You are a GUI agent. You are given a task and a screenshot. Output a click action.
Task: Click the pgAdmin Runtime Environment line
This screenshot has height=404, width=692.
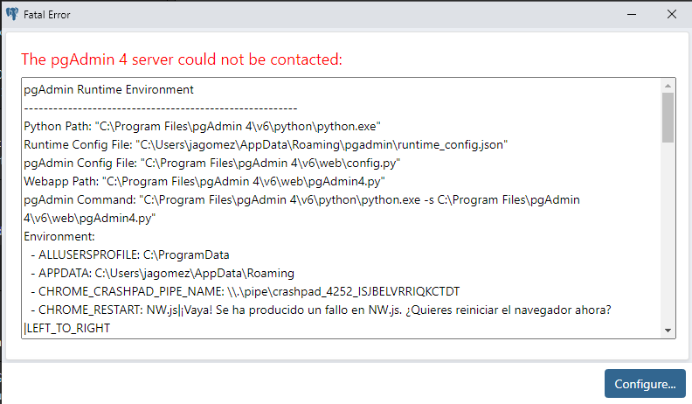click(x=109, y=89)
